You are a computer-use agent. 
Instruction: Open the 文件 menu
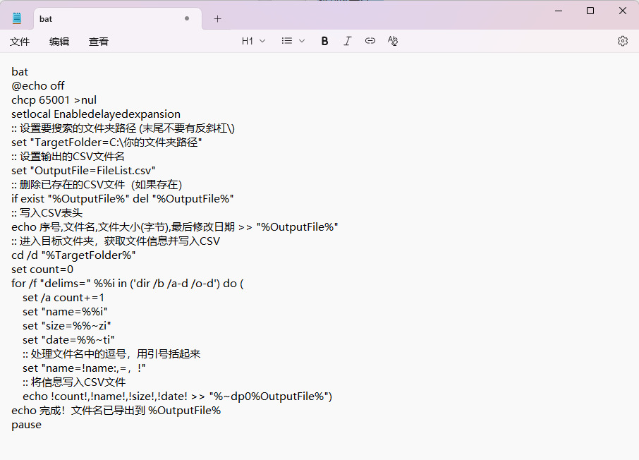tap(20, 42)
